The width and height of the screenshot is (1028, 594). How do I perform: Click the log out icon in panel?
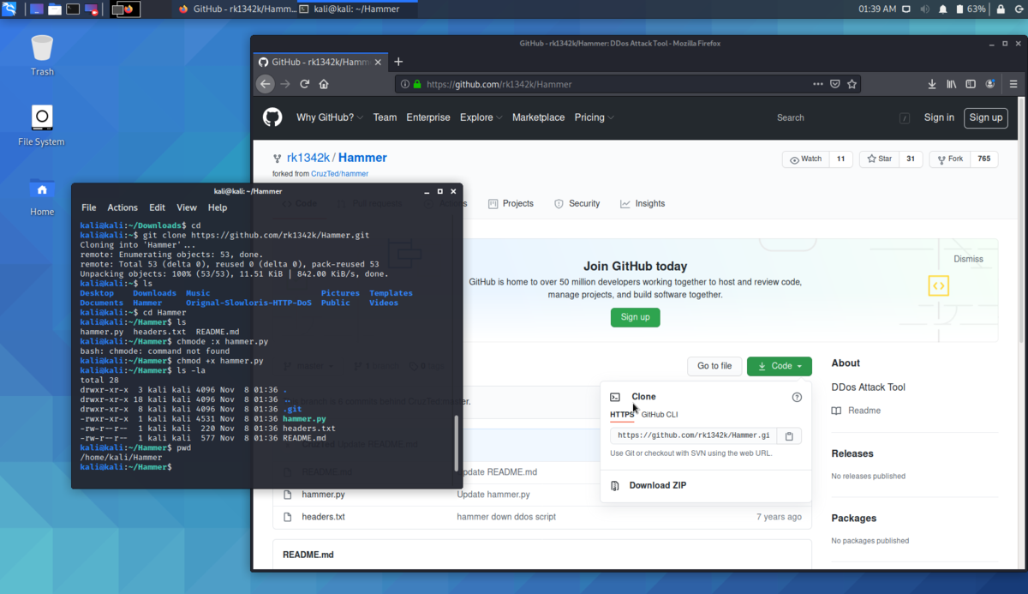(x=1019, y=9)
